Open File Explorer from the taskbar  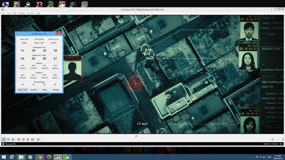point(21,157)
